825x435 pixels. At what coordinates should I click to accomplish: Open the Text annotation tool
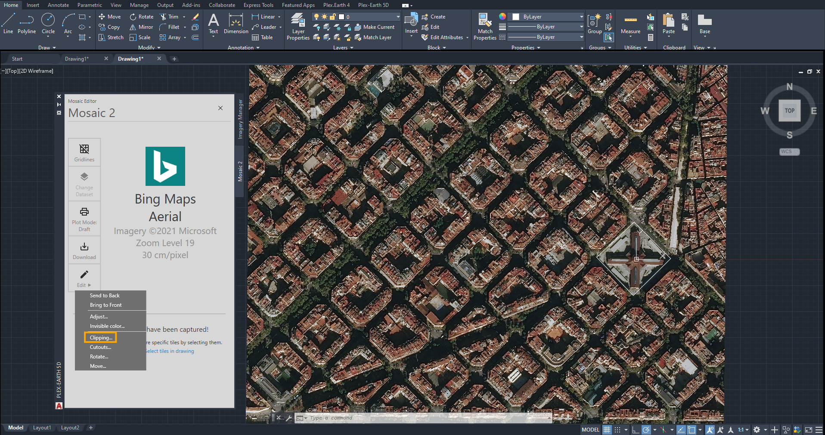pyautogui.click(x=214, y=24)
